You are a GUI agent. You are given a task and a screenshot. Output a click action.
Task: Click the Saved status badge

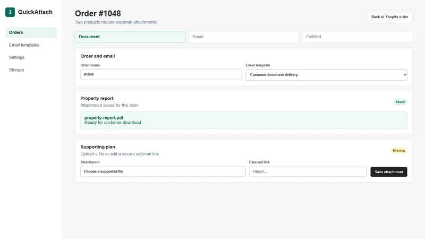(x=400, y=102)
